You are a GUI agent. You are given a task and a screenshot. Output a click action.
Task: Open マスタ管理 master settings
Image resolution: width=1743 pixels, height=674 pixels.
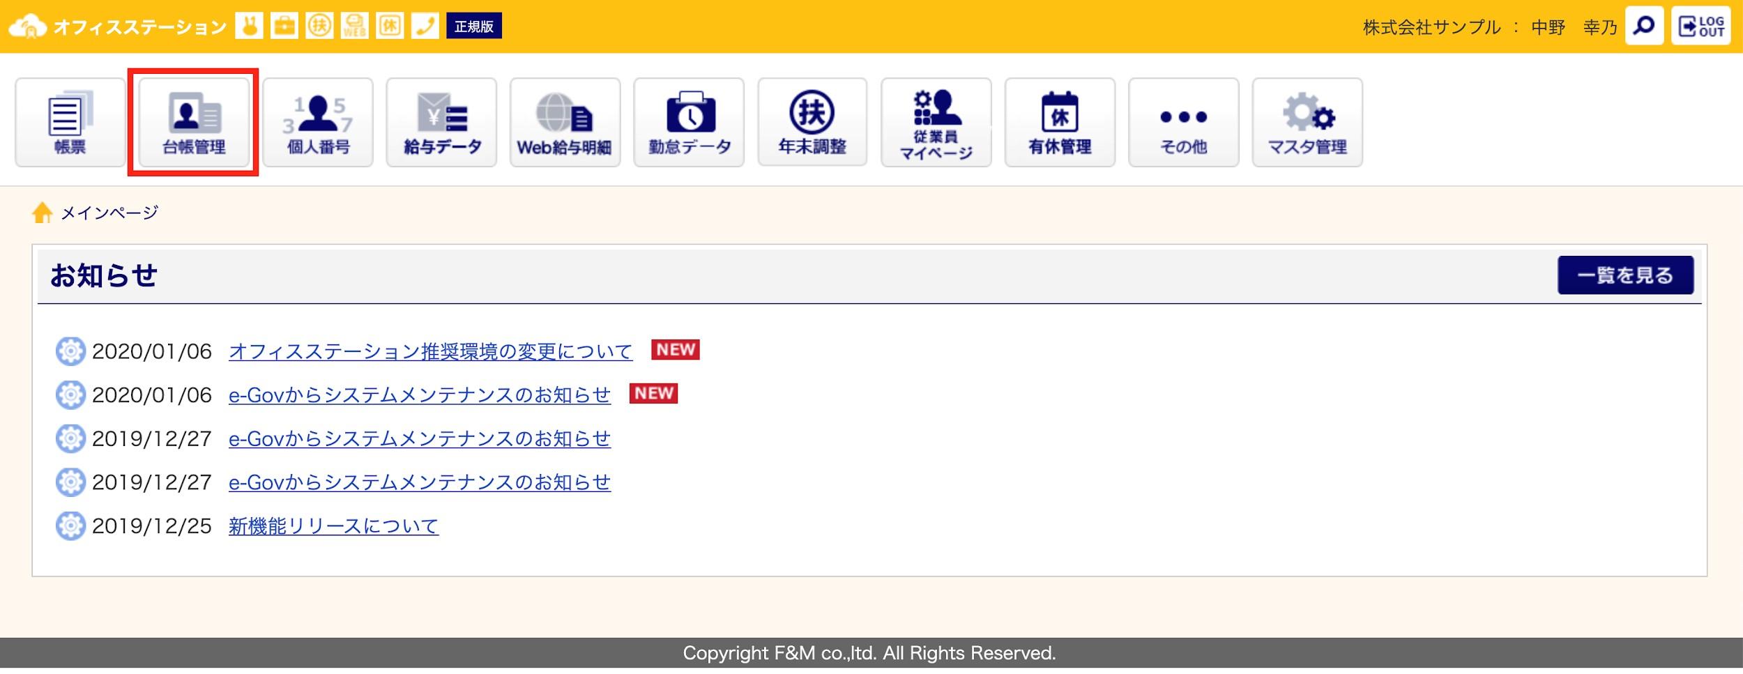point(1307,123)
